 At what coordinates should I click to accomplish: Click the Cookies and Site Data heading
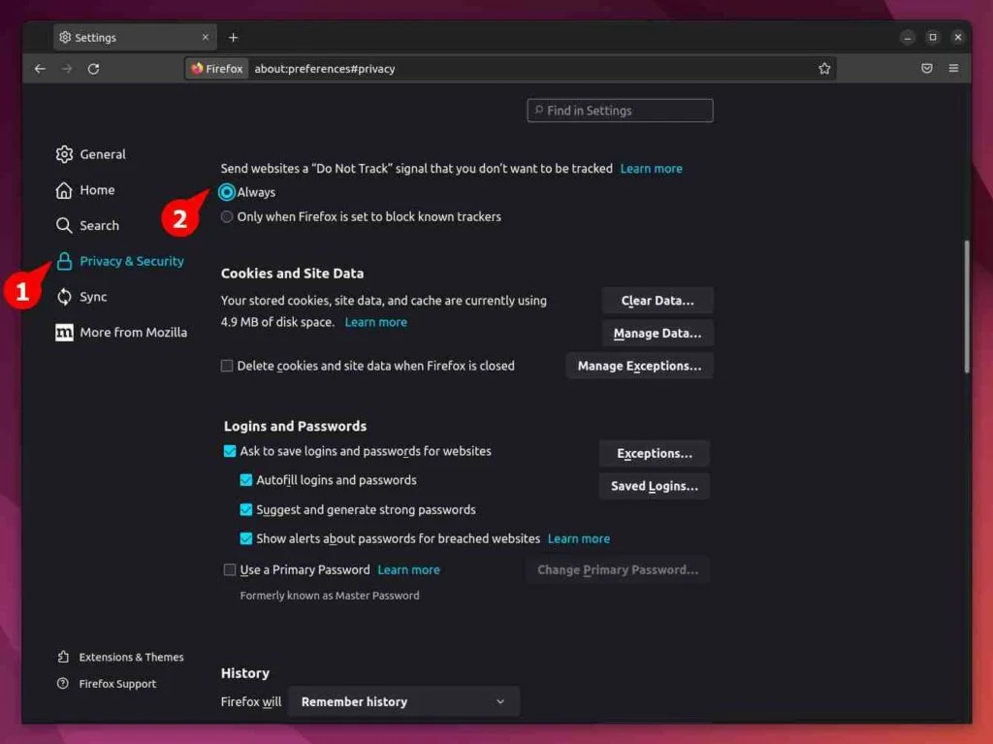(292, 274)
